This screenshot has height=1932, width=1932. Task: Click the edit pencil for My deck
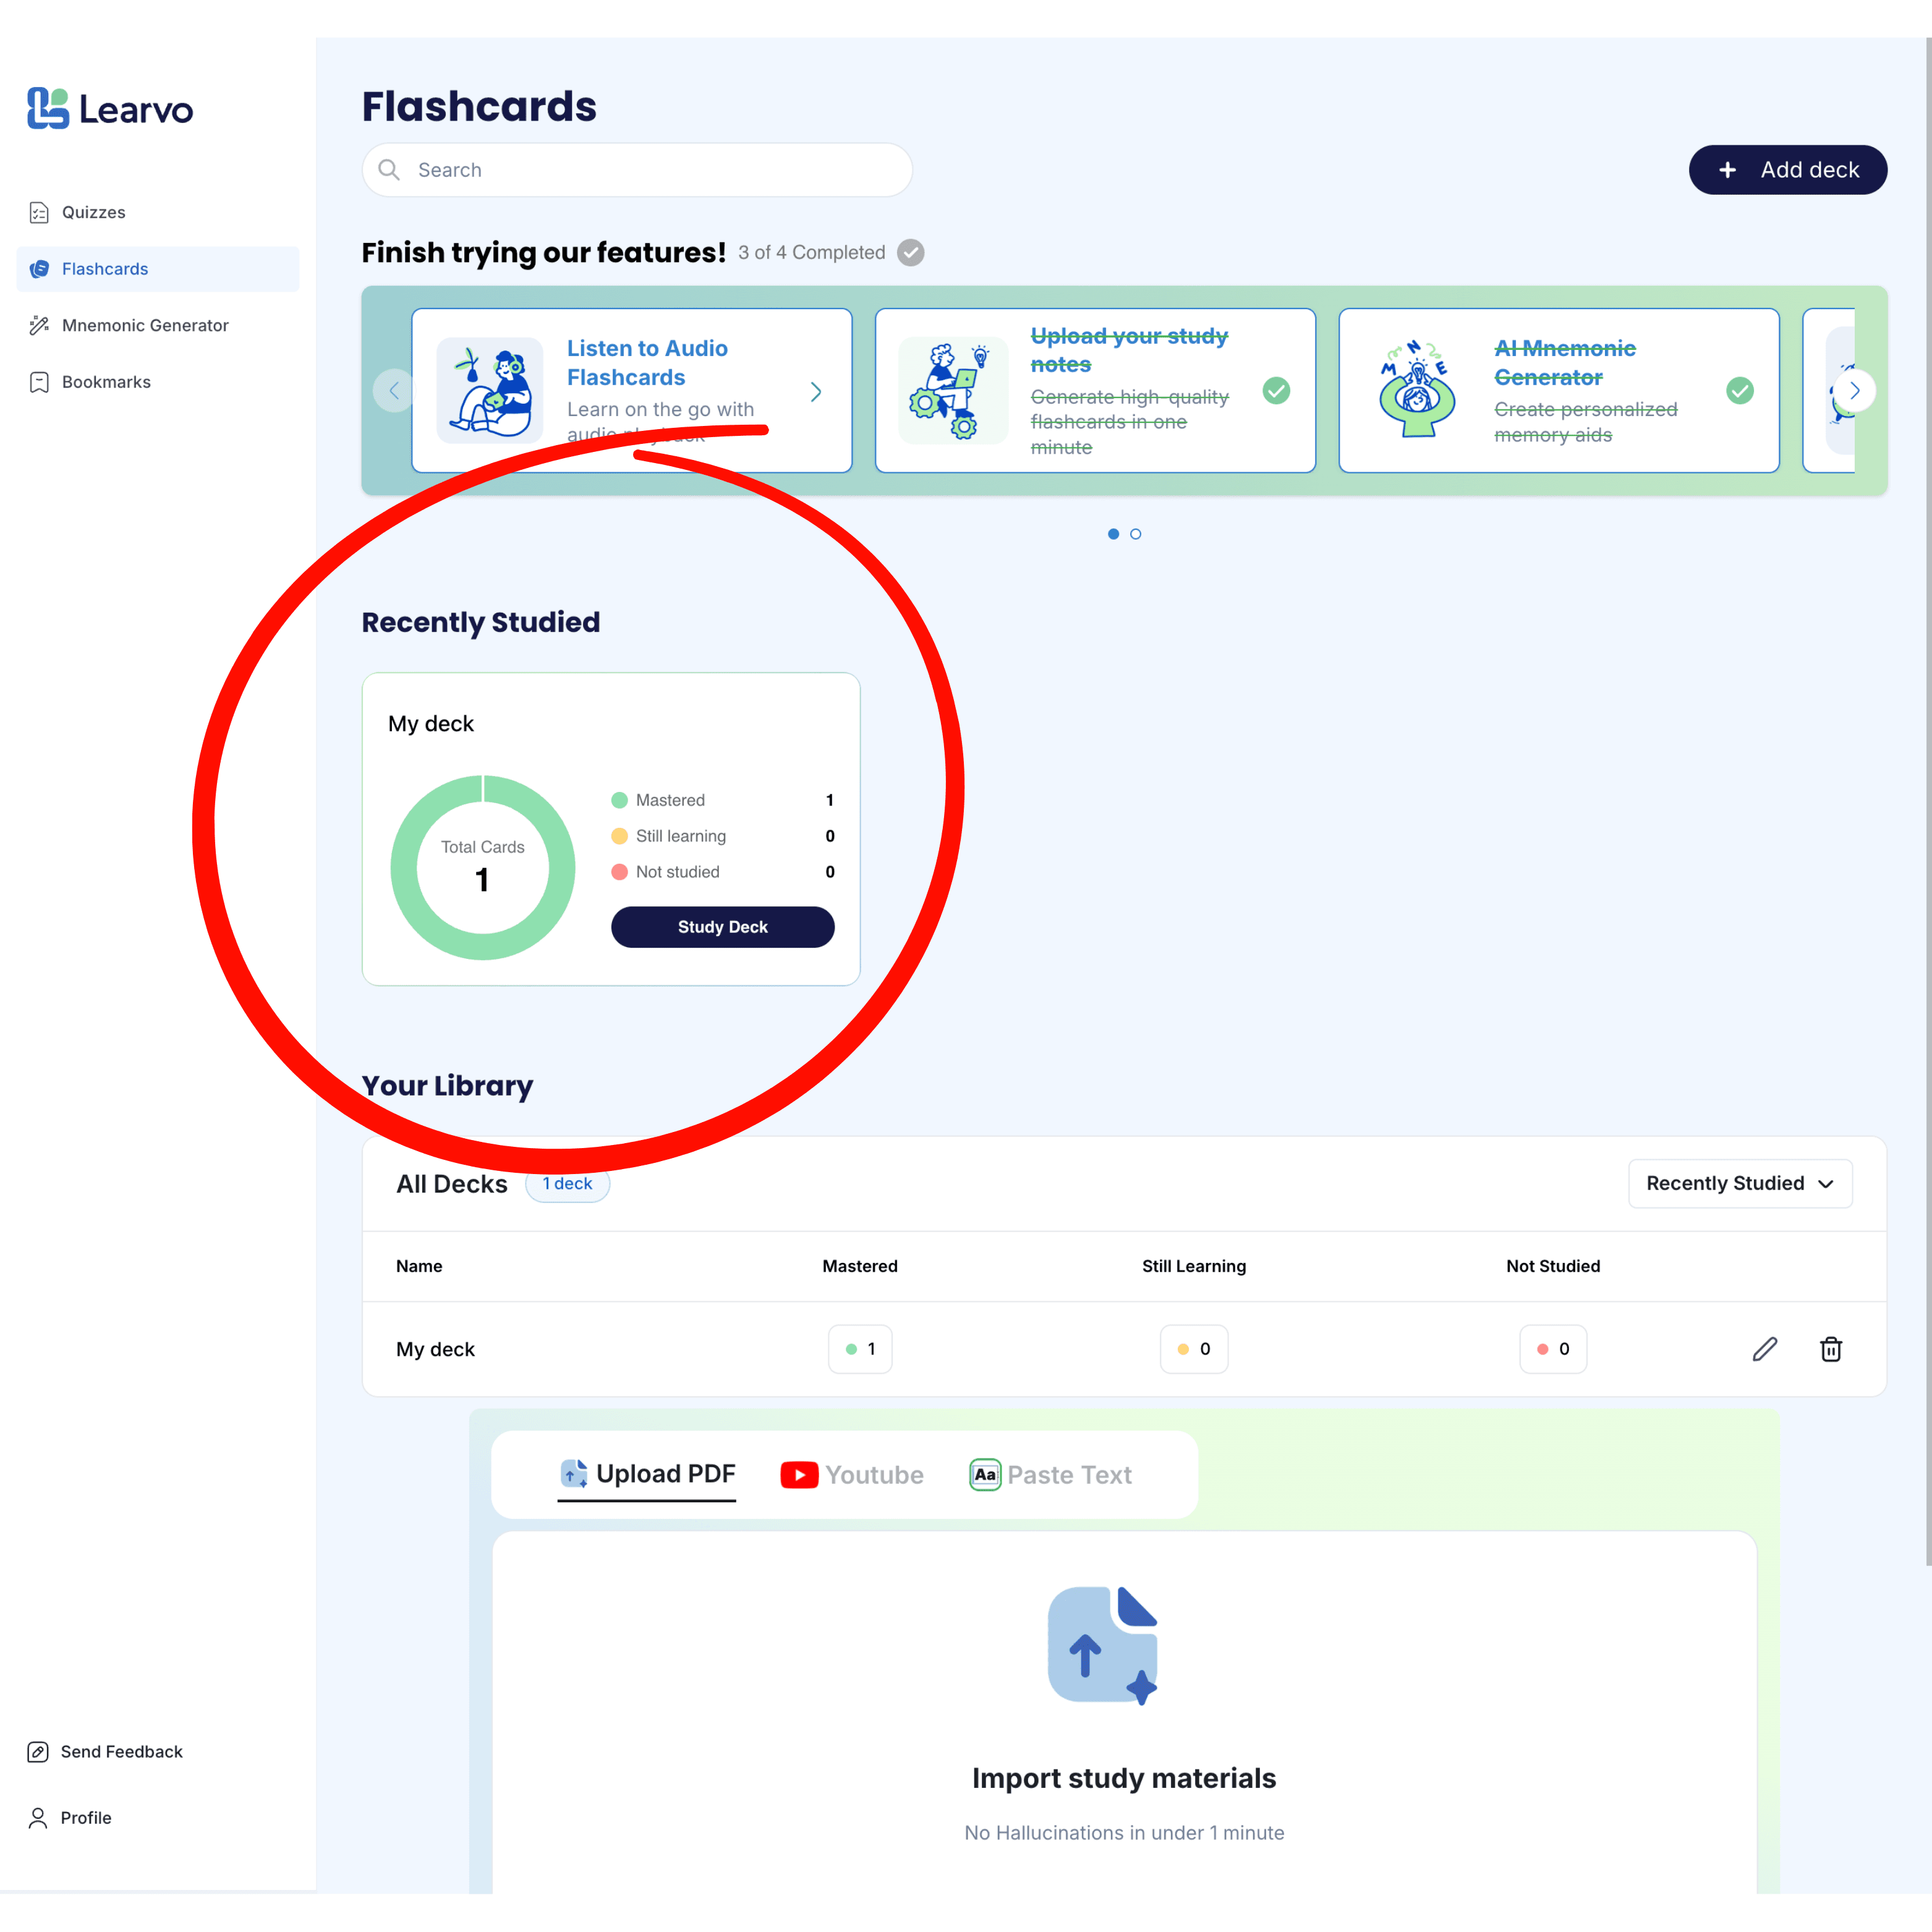tap(1765, 1349)
